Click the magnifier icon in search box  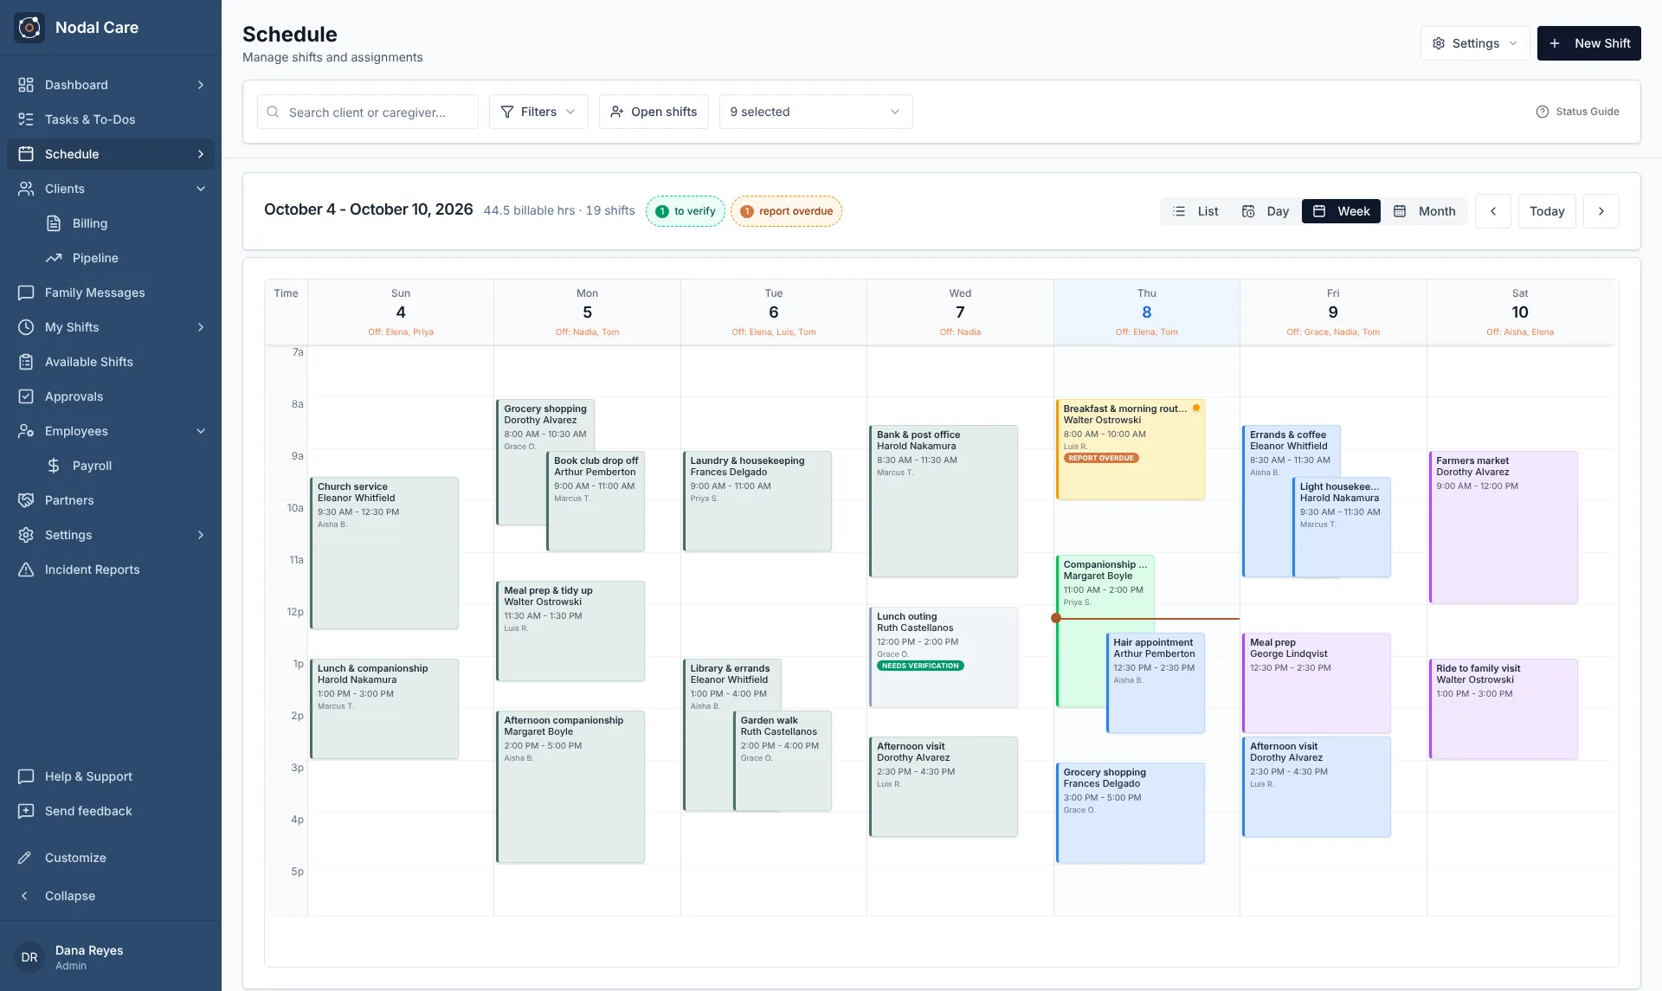(273, 112)
